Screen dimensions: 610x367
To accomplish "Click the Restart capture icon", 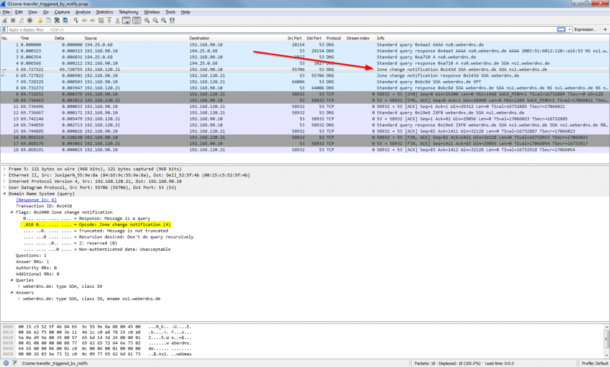I will [21, 20].
